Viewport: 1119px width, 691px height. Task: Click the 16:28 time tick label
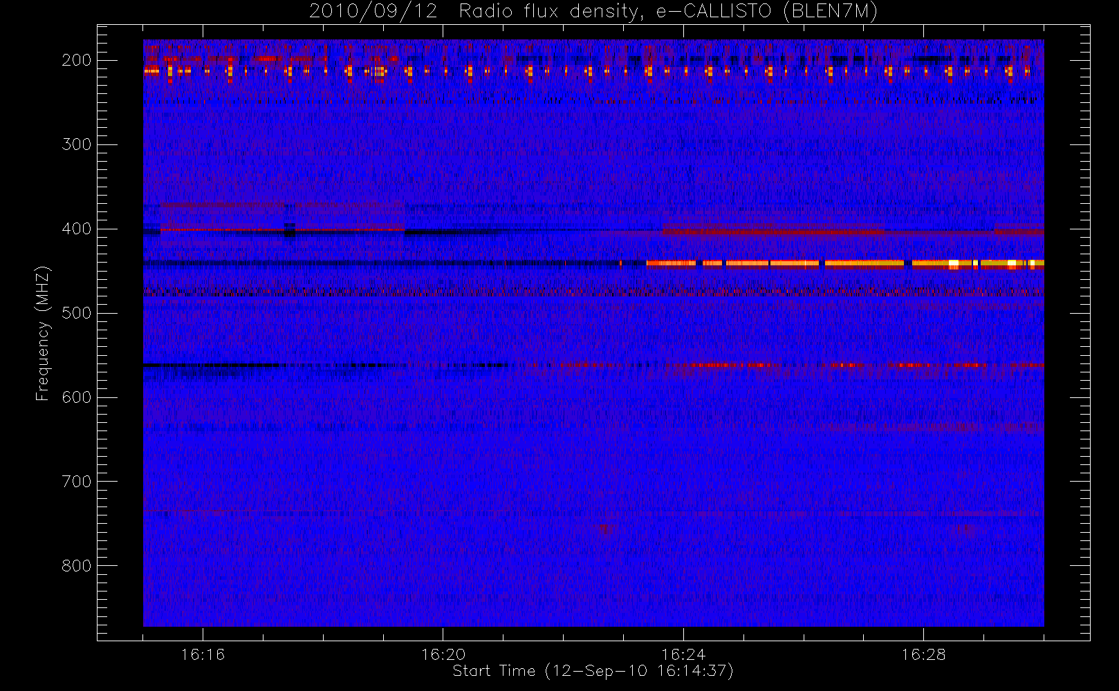tap(923, 654)
